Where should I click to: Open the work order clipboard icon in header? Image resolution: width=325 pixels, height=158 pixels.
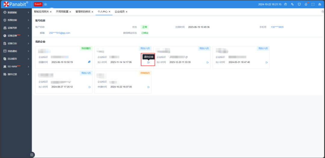[286, 4]
